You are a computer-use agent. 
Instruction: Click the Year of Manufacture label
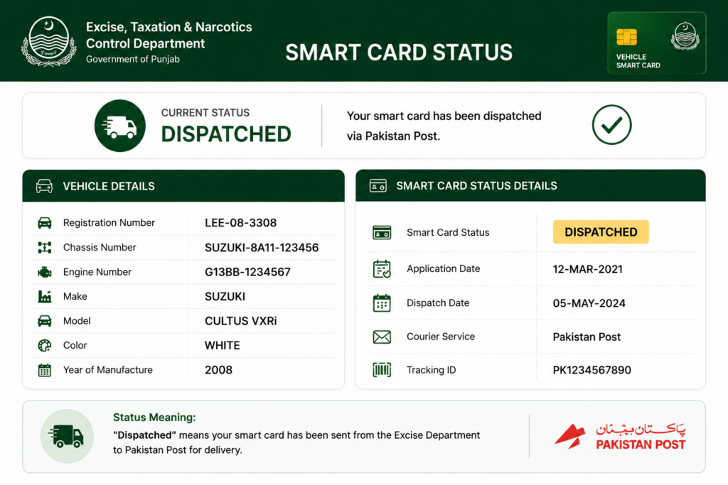[108, 370]
